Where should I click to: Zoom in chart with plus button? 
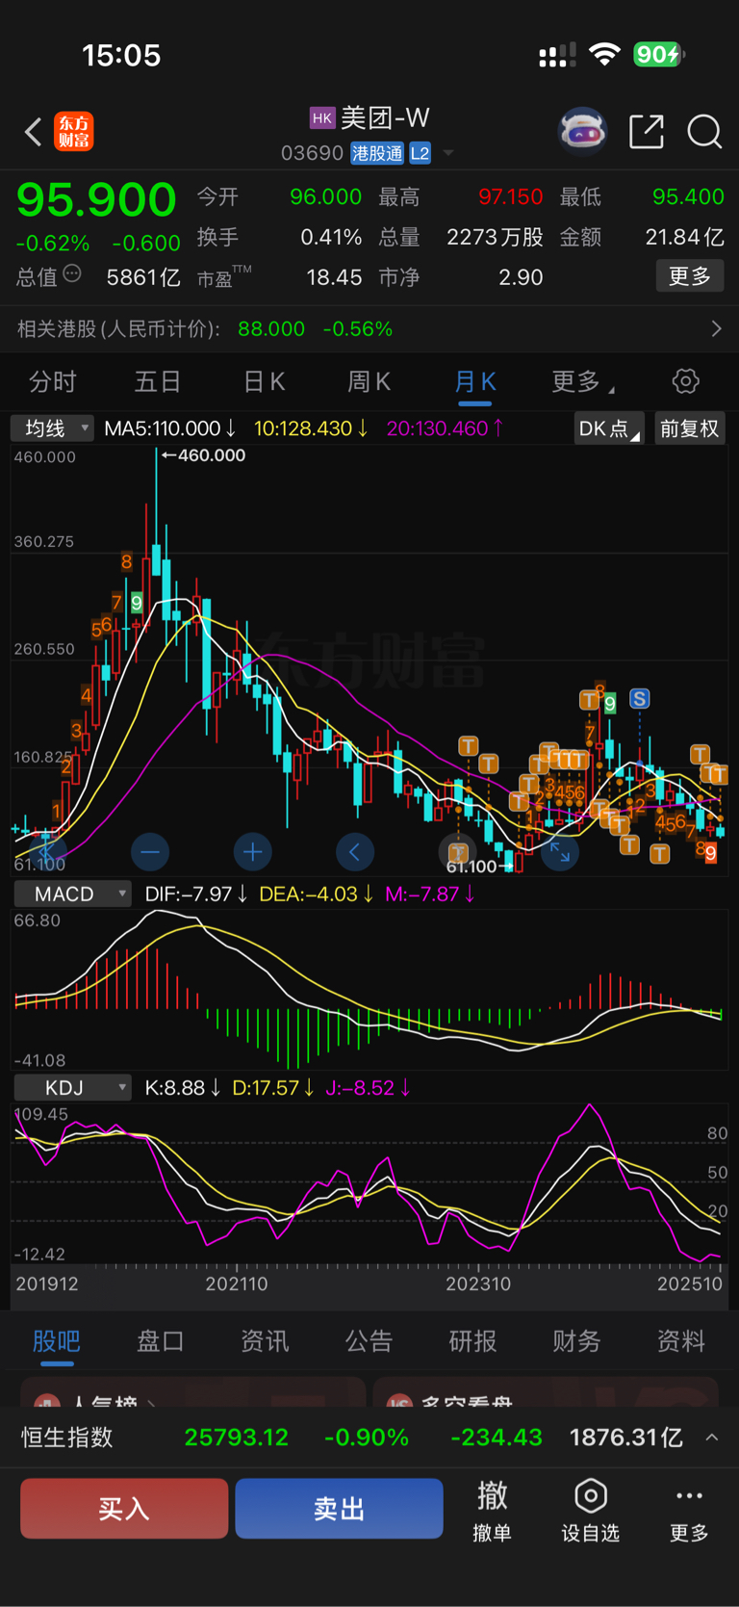point(252,851)
